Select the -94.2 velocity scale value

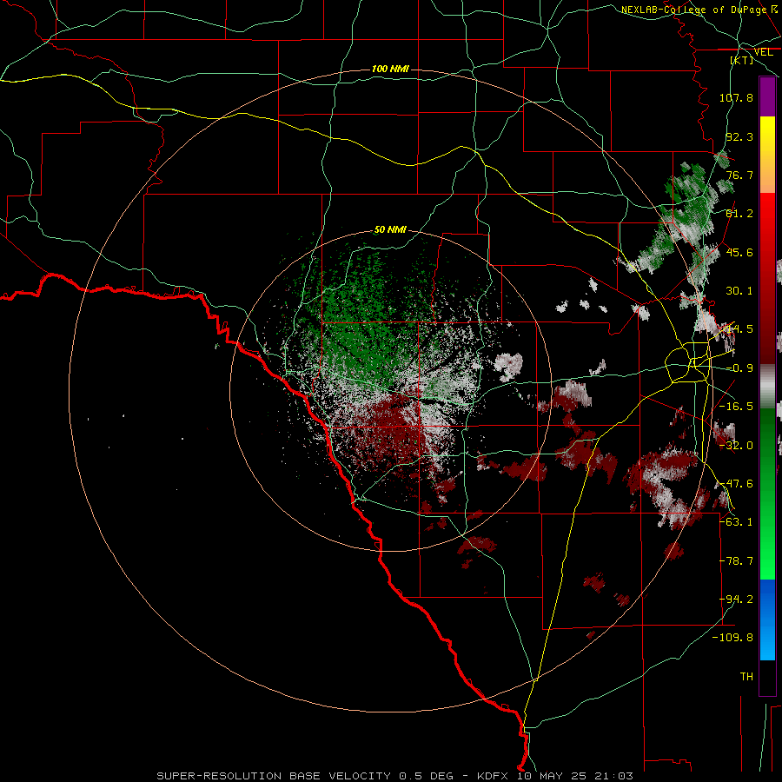736,600
